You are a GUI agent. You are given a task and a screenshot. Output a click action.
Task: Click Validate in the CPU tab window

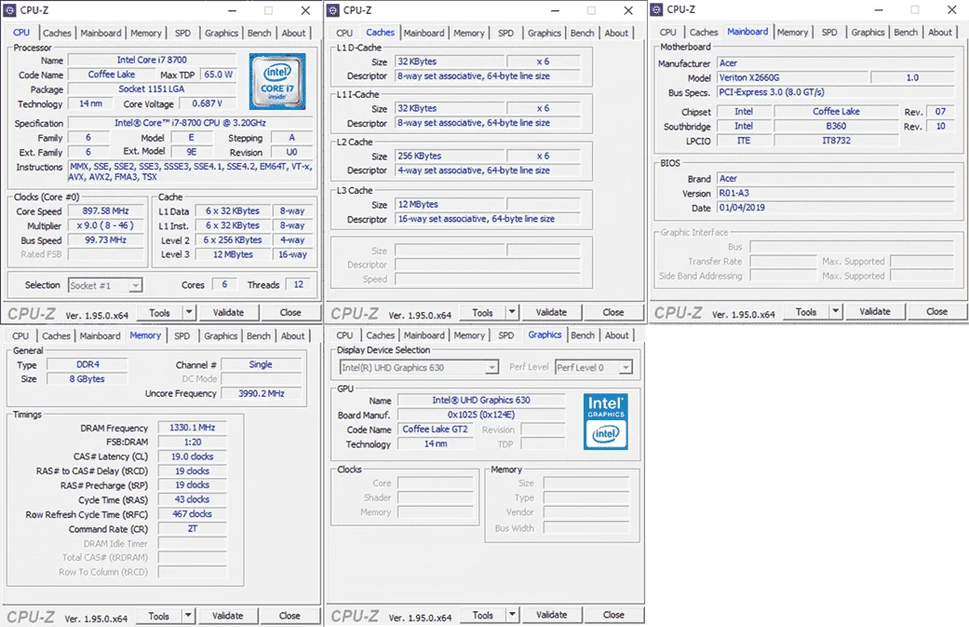pos(228,313)
